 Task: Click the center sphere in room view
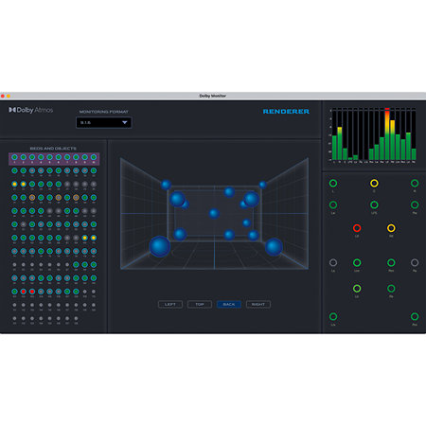pyautogui.click(x=214, y=214)
